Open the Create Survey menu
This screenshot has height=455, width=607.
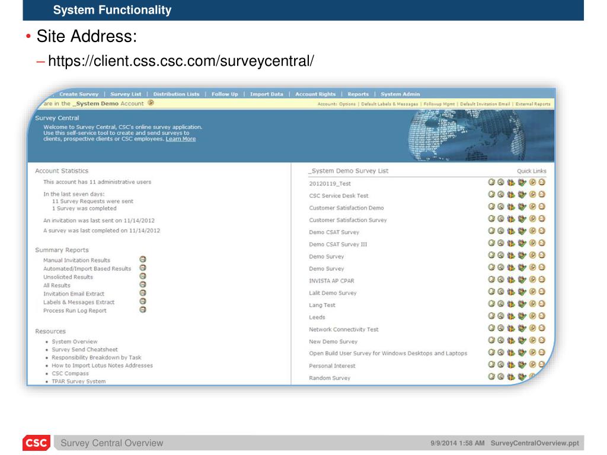pos(79,94)
